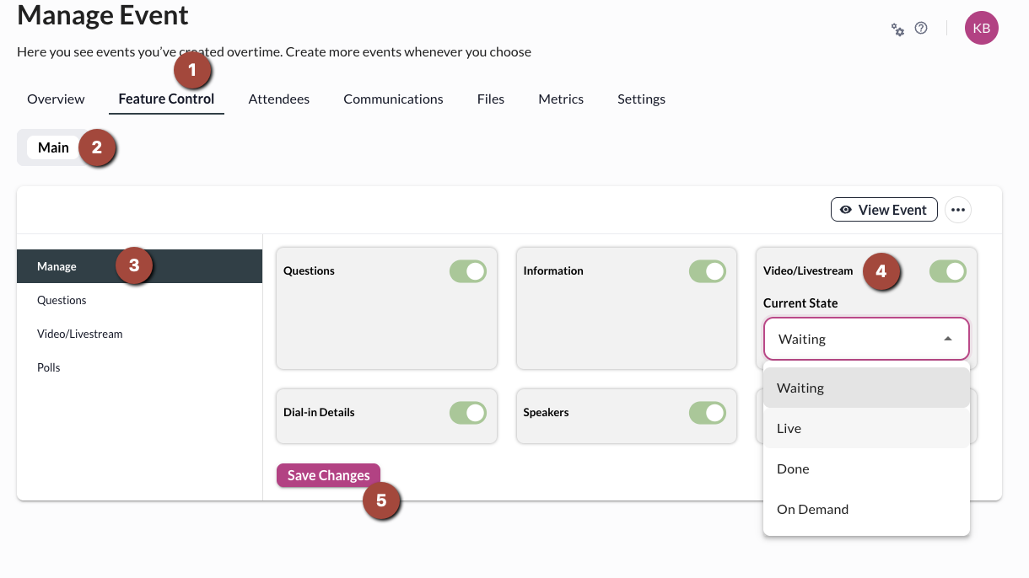Open the settings gear icon
Viewport: 1029px width, 578px height.
pyautogui.click(x=897, y=28)
